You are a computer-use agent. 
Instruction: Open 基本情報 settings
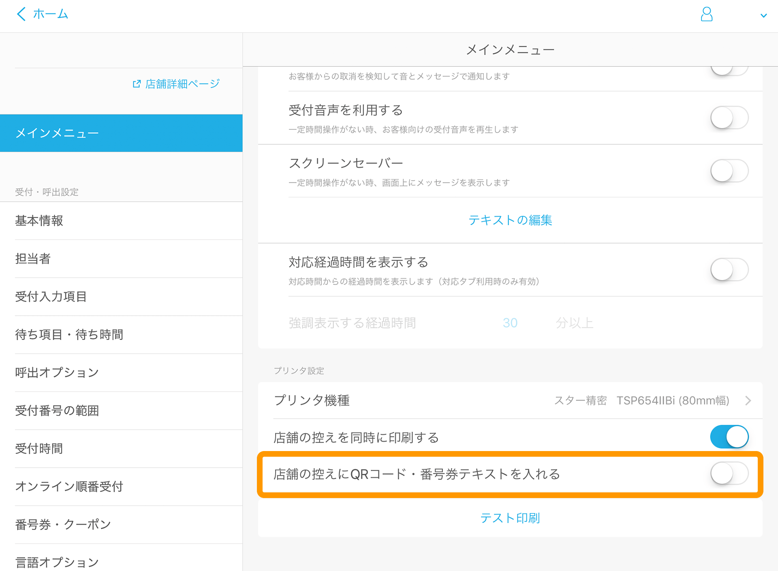[121, 221]
